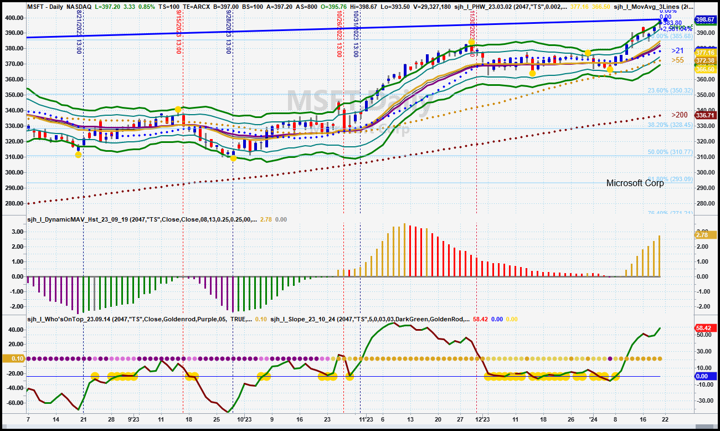The height and width of the screenshot is (431, 720).
Task: Click the 23.60% (350.32) Fibonacci label
Action: (x=671, y=90)
